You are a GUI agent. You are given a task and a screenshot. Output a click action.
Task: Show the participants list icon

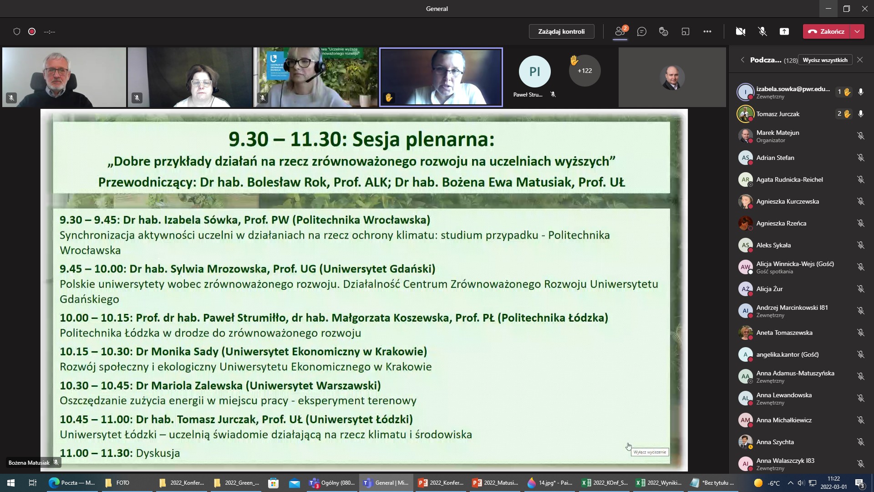pos(620,31)
